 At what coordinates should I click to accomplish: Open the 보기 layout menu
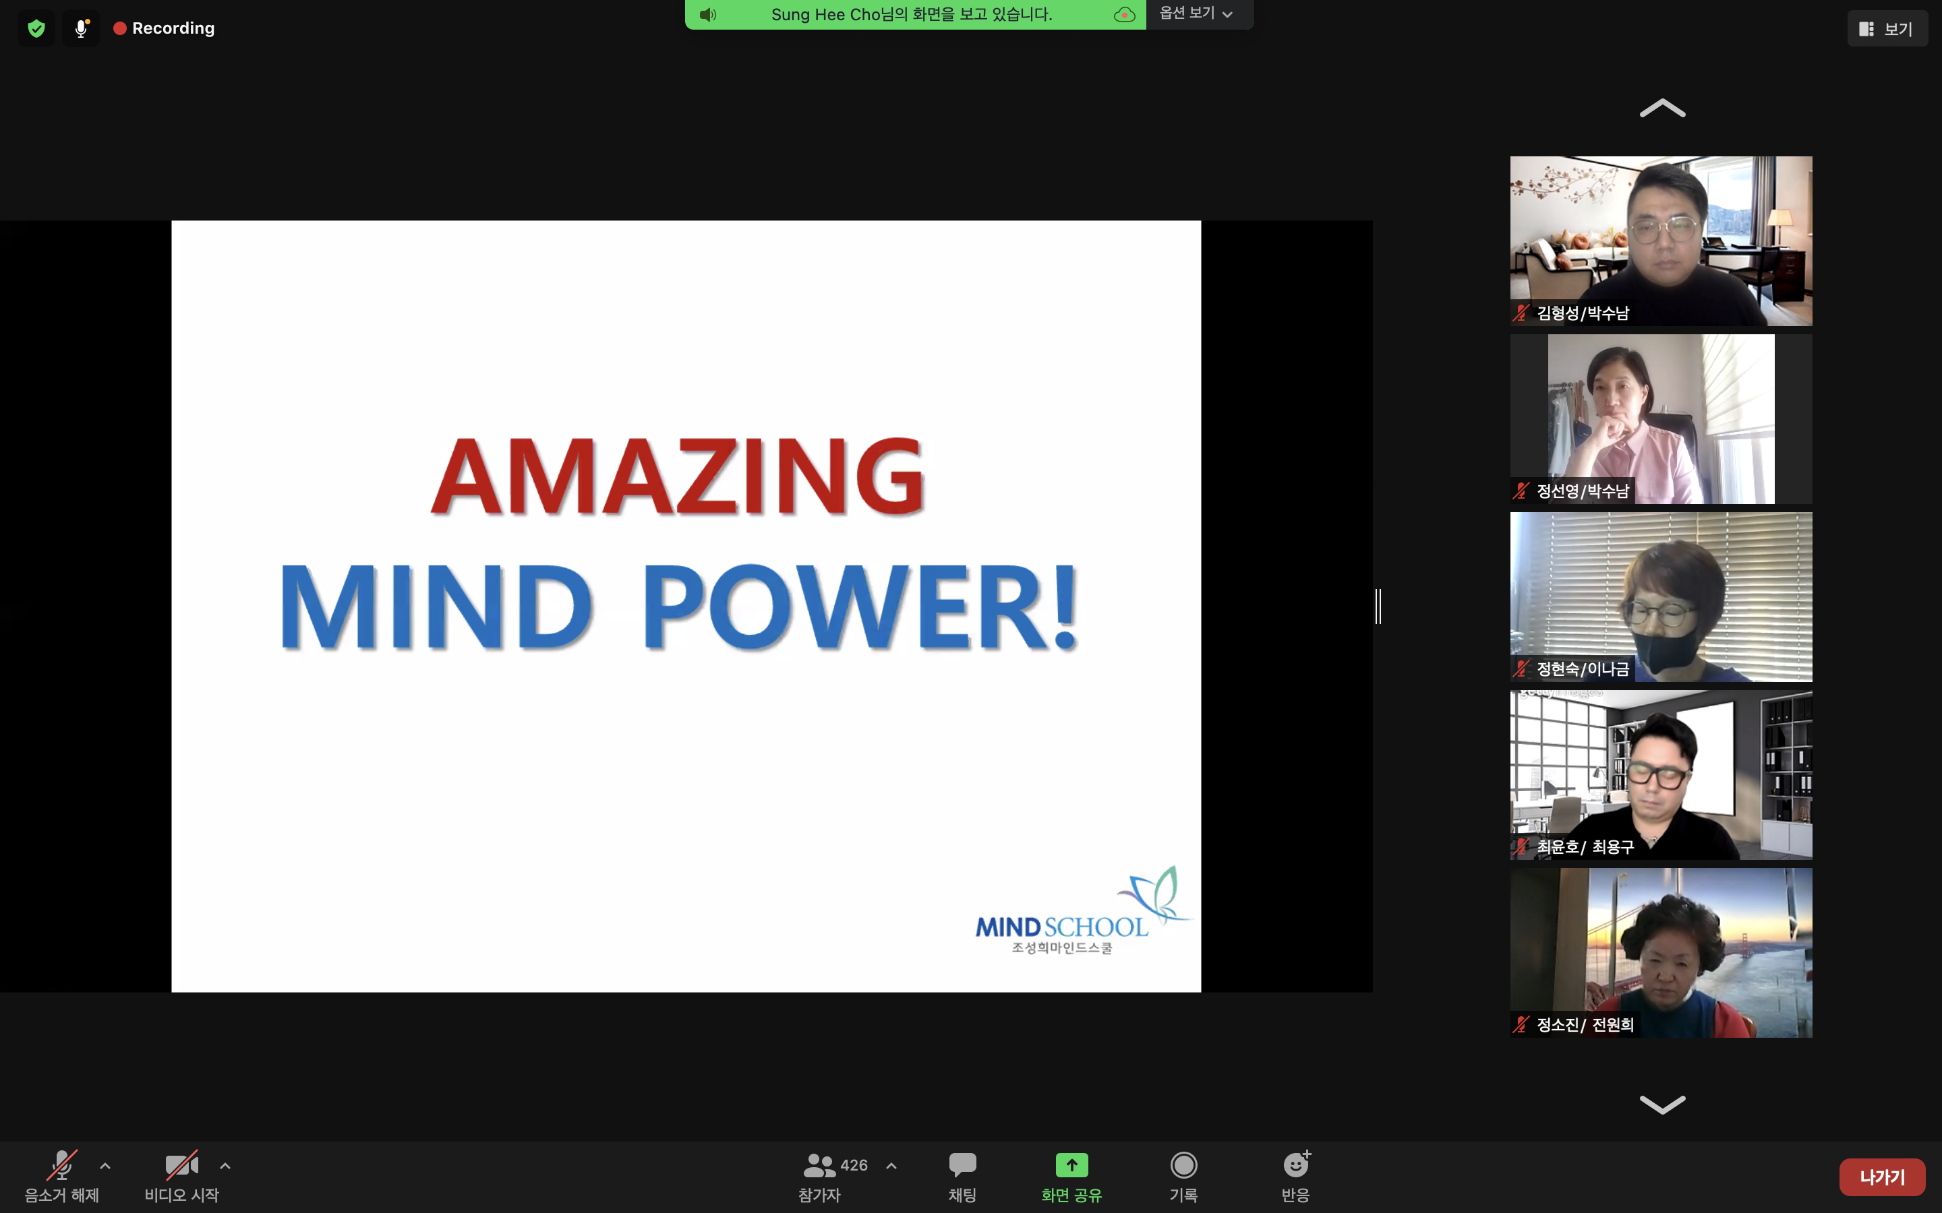click(1887, 29)
